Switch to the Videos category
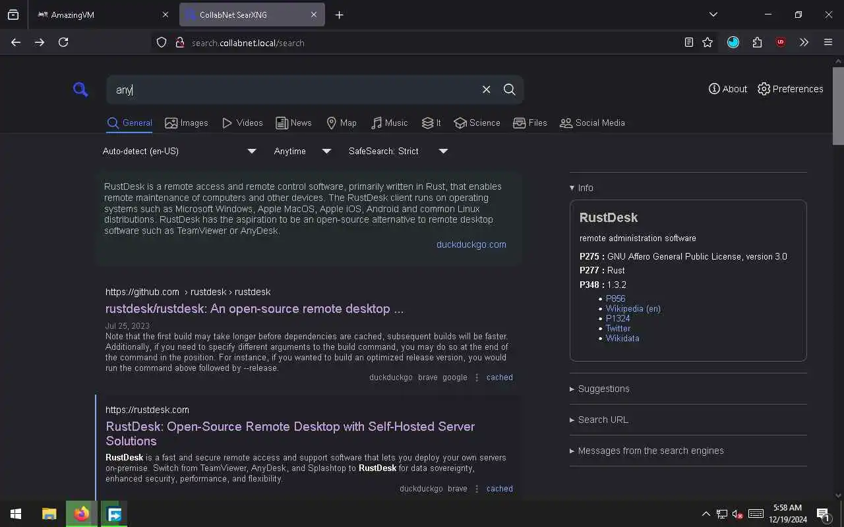The image size is (844, 527). tap(242, 123)
